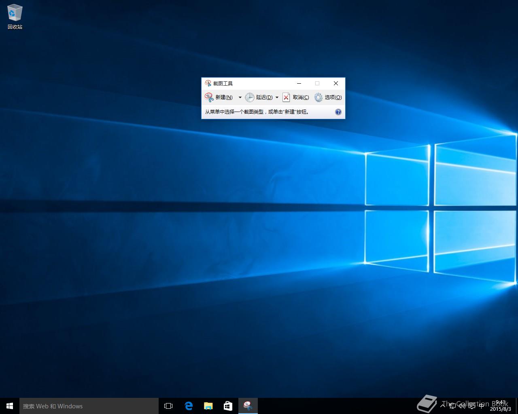This screenshot has height=414, width=518.
Task: Expand the 新建 snip type dropdown arrow
Action: click(240, 97)
